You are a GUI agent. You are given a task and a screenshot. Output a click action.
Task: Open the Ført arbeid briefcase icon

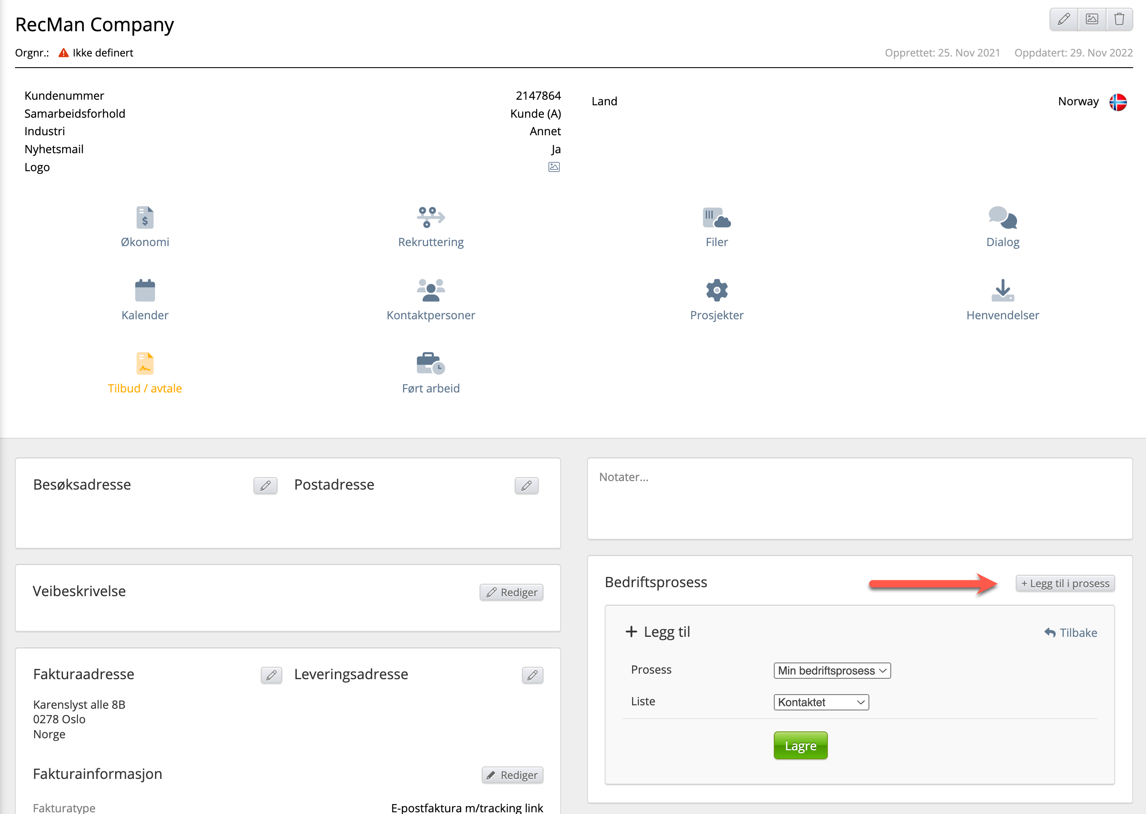(x=430, y=364)
